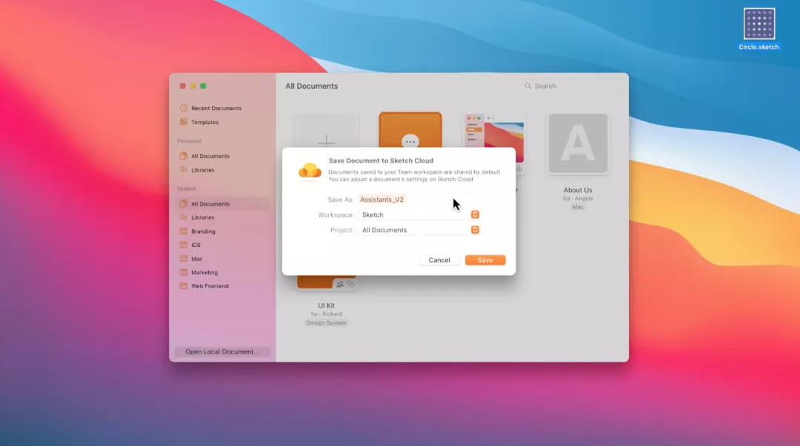Click the orange Save button
The width and height of the screenshot is (800, 446).
[x=485, y=260]
